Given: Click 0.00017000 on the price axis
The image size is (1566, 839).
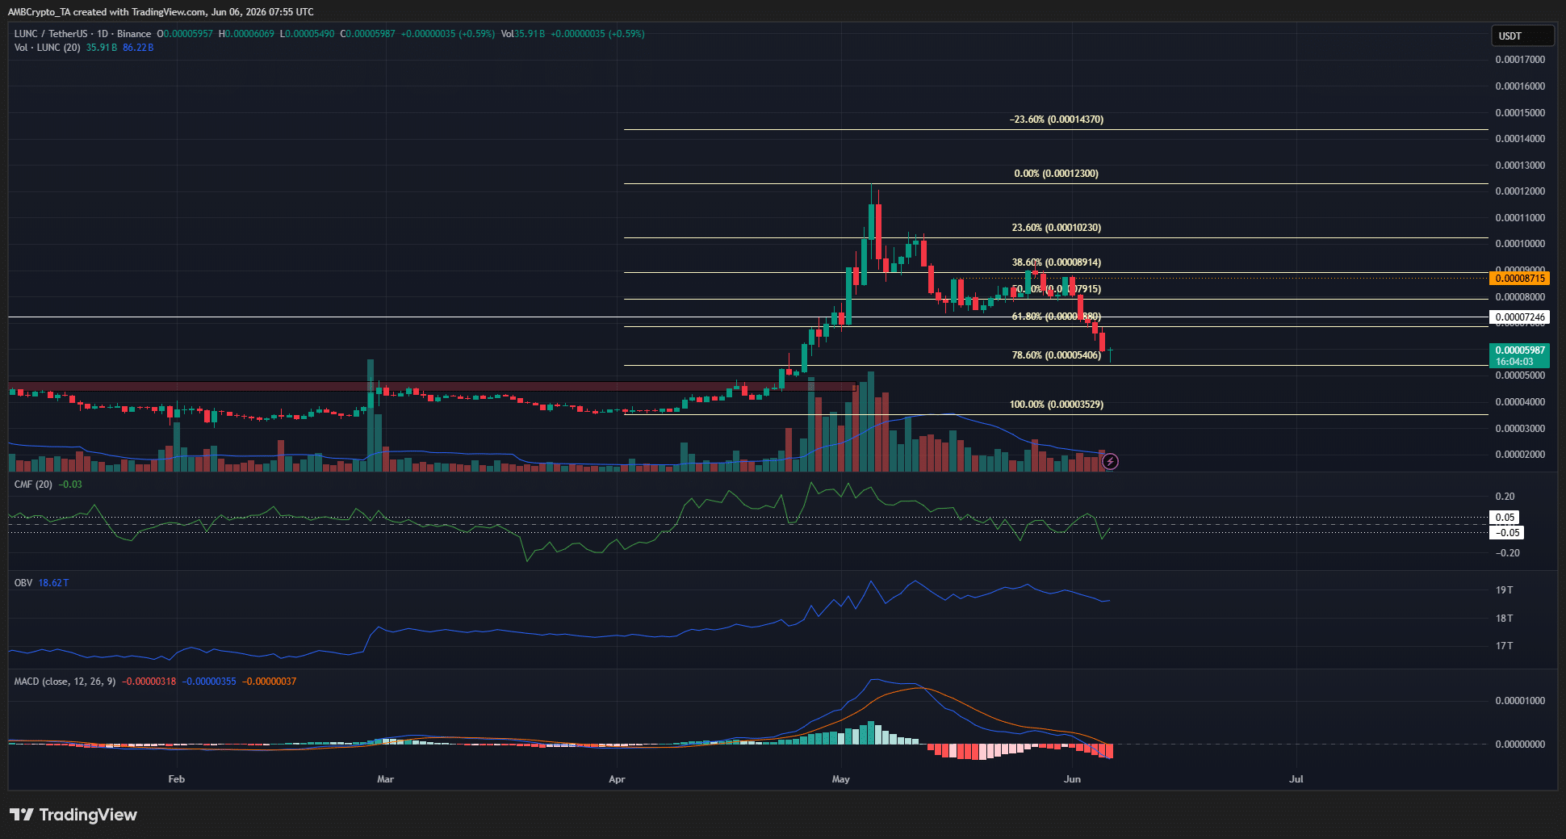Looking at the screenshot, I should 1520,60.
